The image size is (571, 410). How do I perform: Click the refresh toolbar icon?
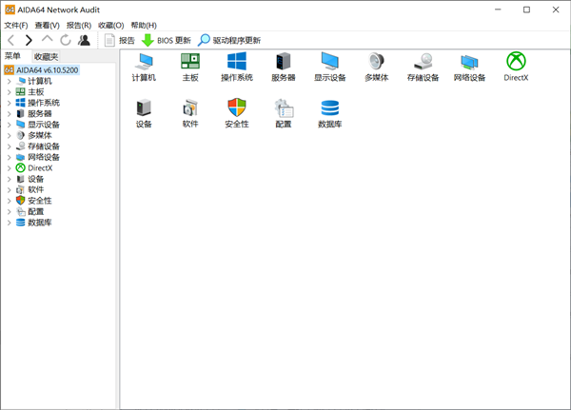[x=66, y=40]
